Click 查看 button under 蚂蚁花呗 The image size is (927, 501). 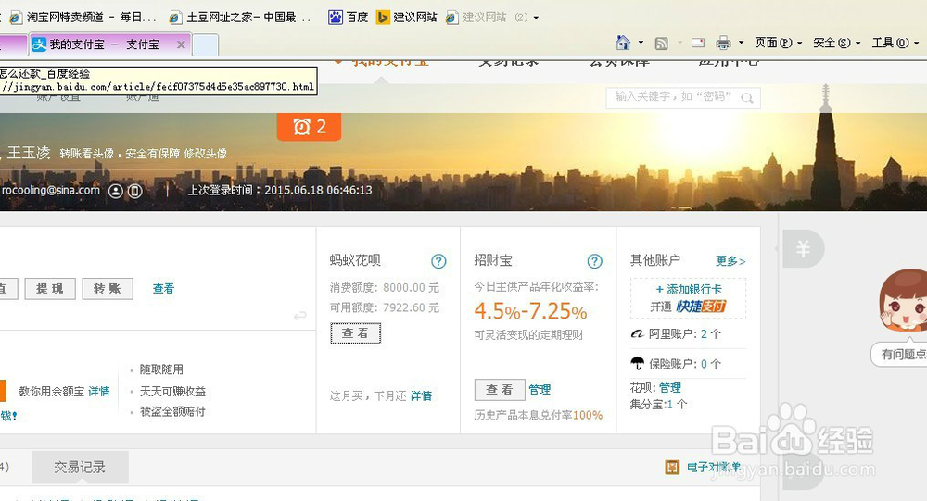(355, 333)
